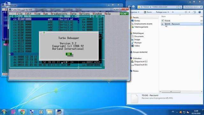The width and height of the screenshot is (204, 115).
Task: Close the about dialog via its corner close box
Action: tap(44, 33)
